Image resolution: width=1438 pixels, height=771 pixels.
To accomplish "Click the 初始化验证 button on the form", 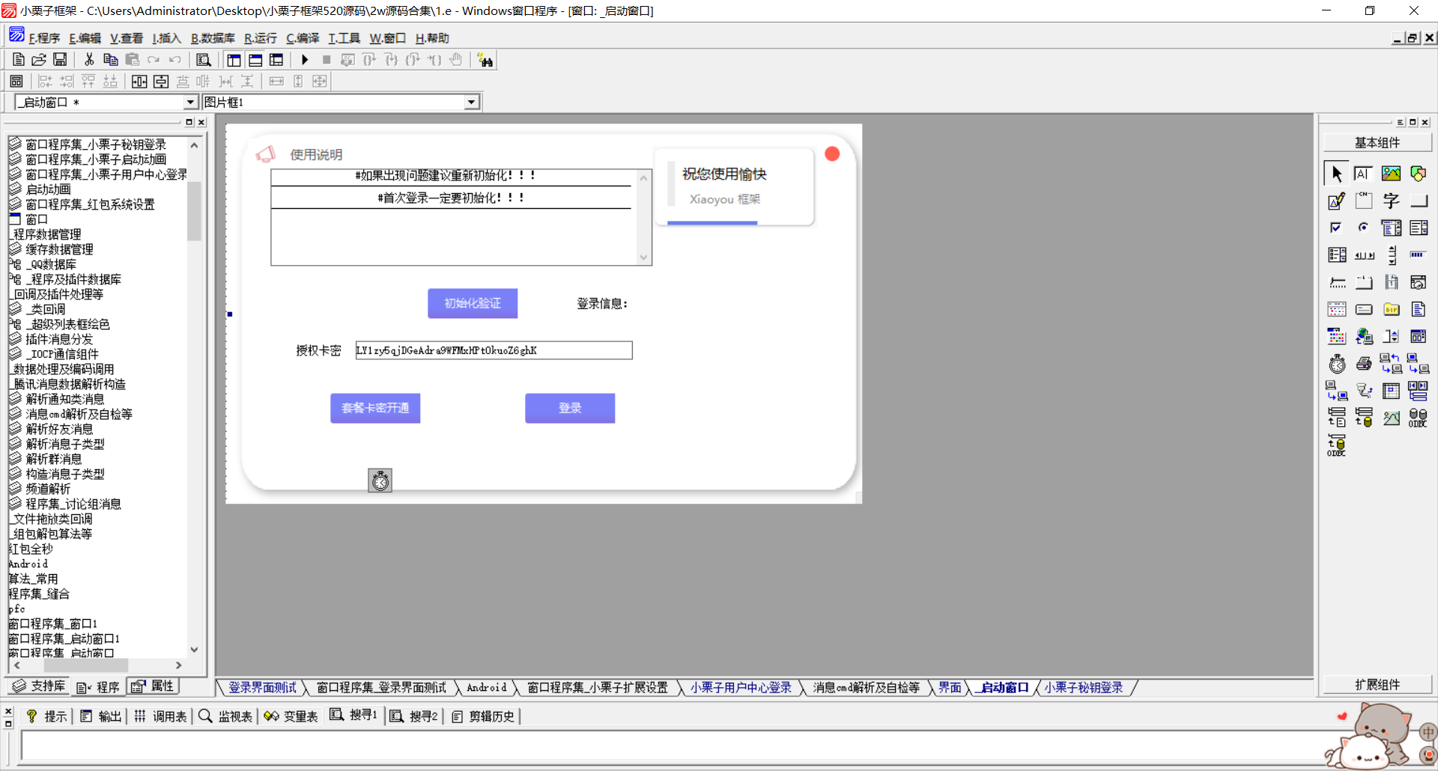I will click(x=473, y=303).
